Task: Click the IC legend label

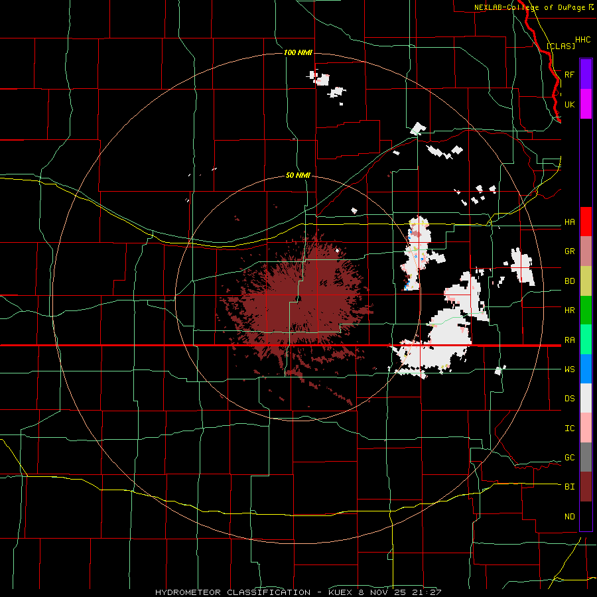Action: pyautogui.click(x=569, y=428)
